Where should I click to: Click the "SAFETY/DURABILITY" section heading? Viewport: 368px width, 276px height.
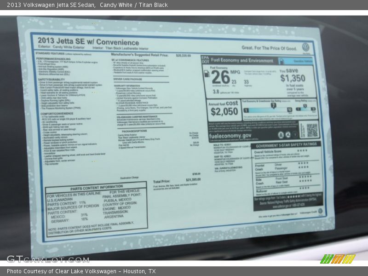(x=52, y=80)
